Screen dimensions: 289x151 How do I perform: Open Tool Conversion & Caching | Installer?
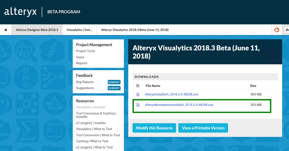point(96,115)
